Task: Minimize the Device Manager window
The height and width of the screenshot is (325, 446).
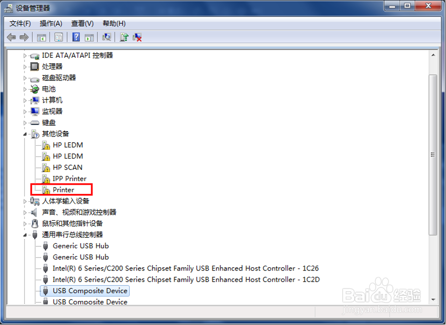Action: pyautogui.click(x=392, y=6)
